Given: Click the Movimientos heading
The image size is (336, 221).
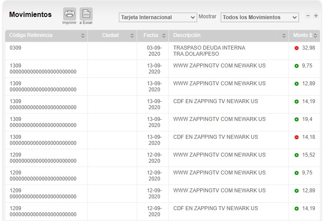Looking at the screenshot, I should click(x=30, y=14).
